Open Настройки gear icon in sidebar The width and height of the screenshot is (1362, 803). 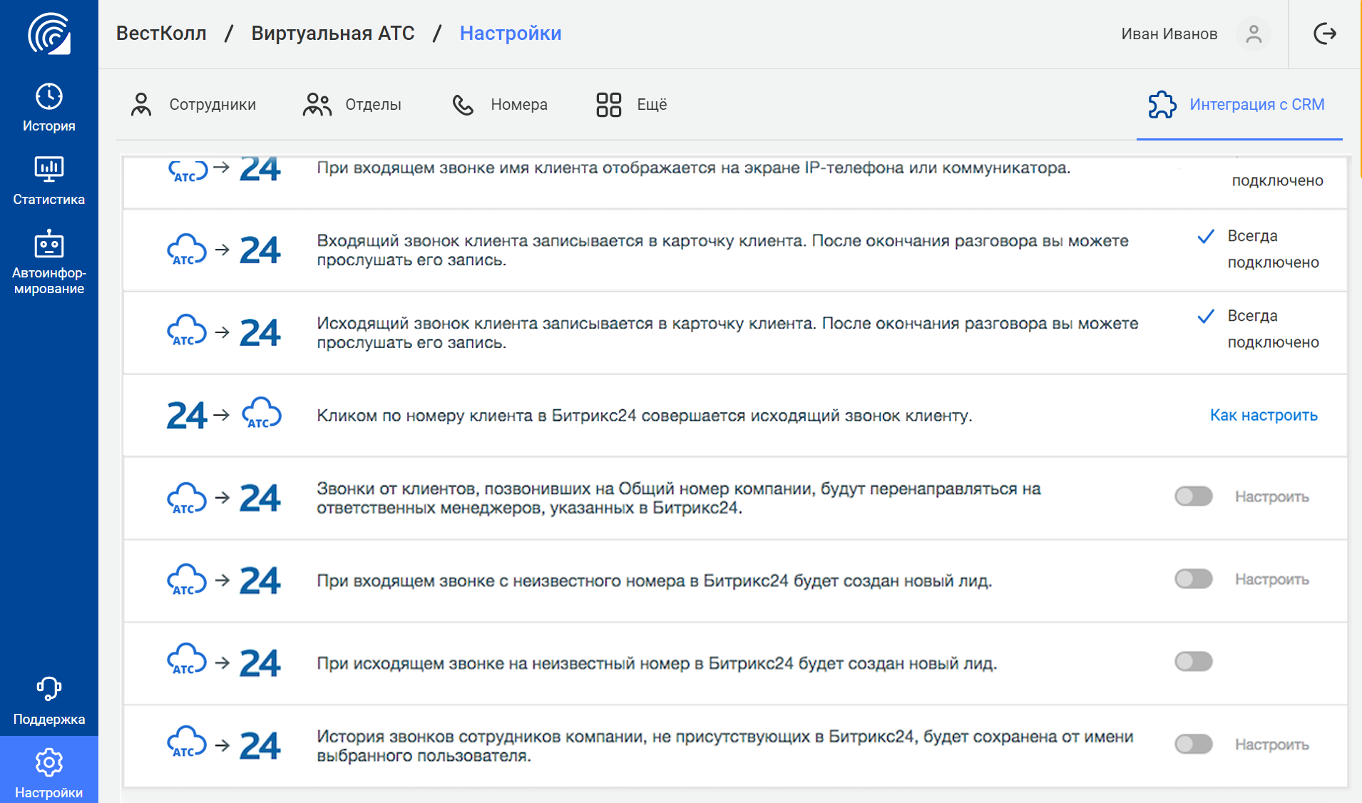click(x=49, y=763)
